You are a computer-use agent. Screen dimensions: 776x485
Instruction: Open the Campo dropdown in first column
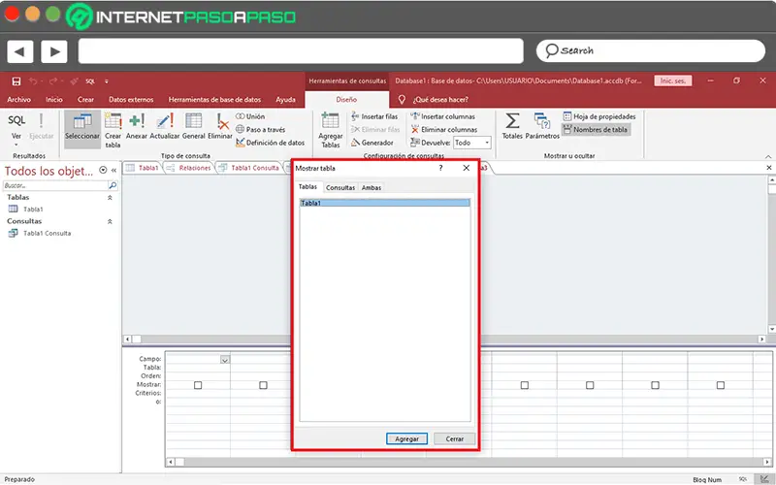point(225,360)
